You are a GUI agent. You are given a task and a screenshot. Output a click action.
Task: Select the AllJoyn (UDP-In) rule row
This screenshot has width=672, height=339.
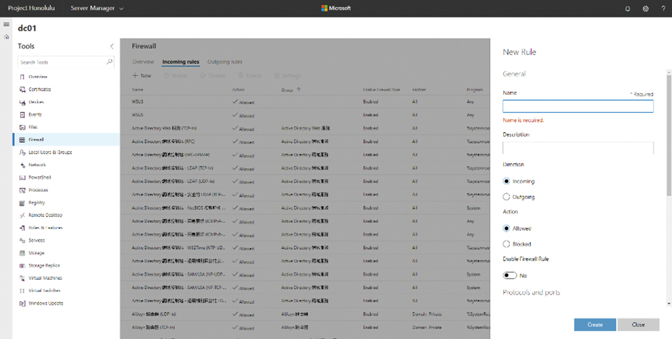pyautogui.click(x=304, y=314)
